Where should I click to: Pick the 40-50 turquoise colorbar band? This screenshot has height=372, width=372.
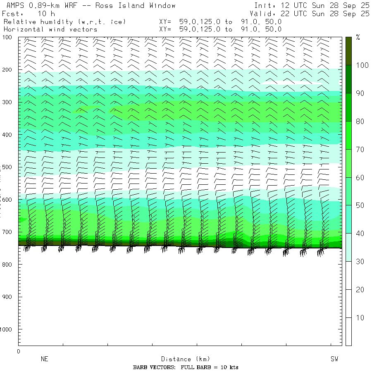(348, 219)
